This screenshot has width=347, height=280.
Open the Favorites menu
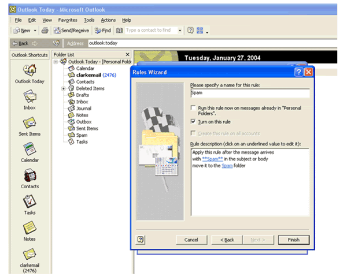point(68,20)
